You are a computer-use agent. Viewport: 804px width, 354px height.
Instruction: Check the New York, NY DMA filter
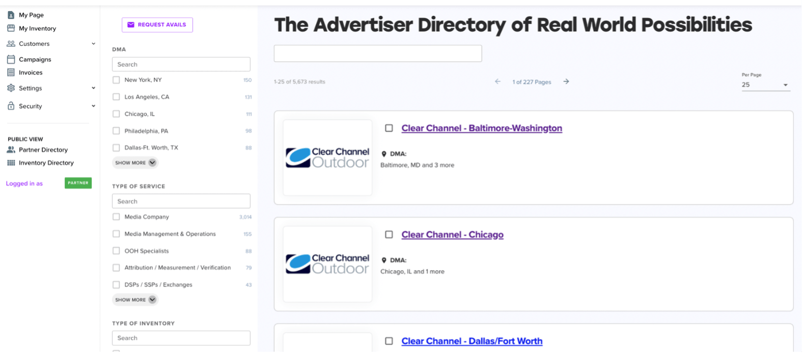(x=116, y=80)
